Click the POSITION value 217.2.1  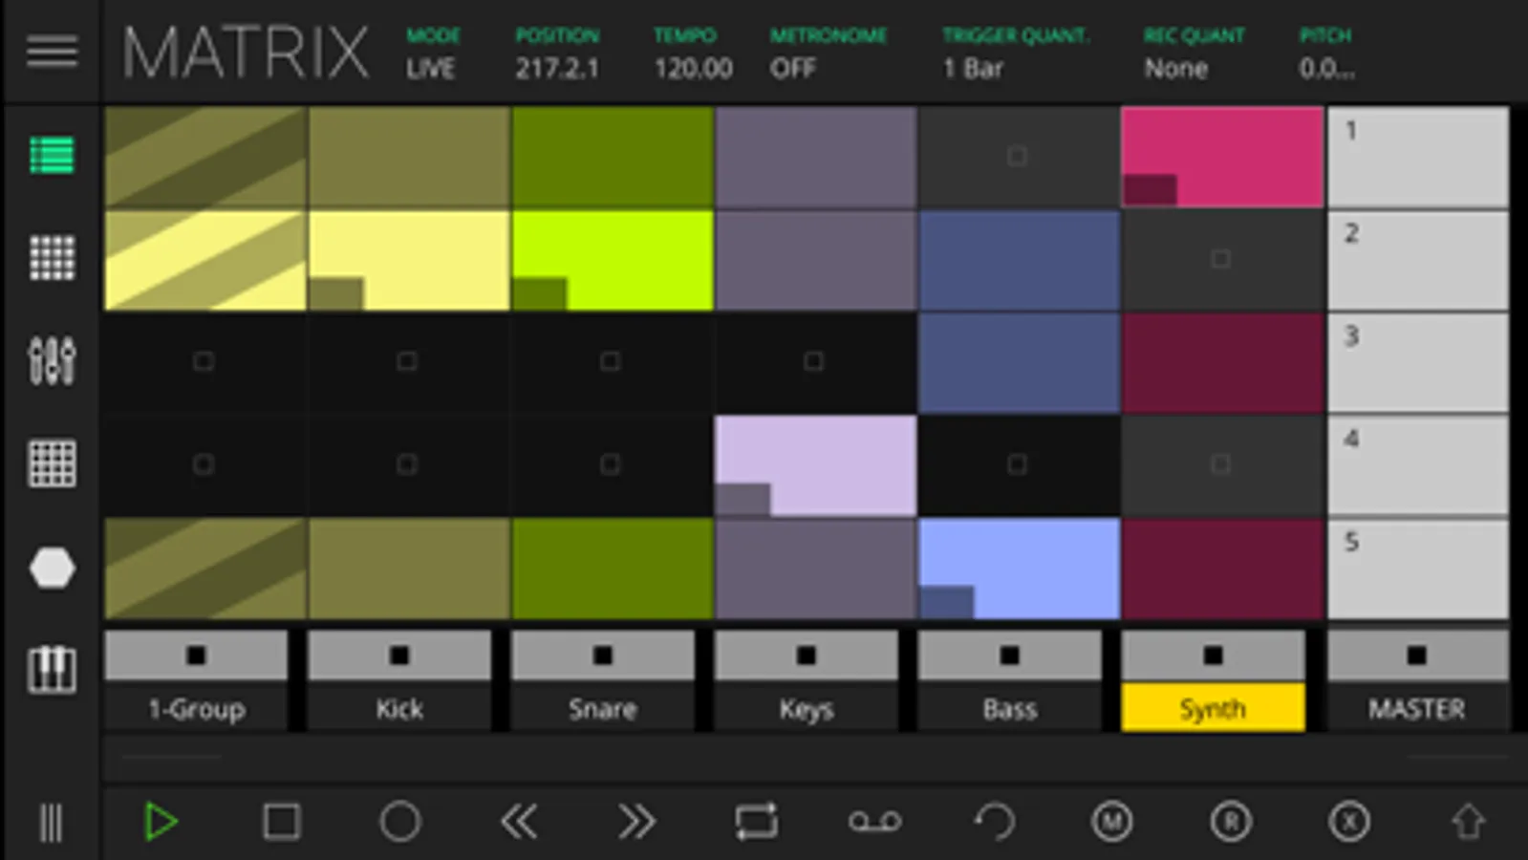tap(558, 54)
